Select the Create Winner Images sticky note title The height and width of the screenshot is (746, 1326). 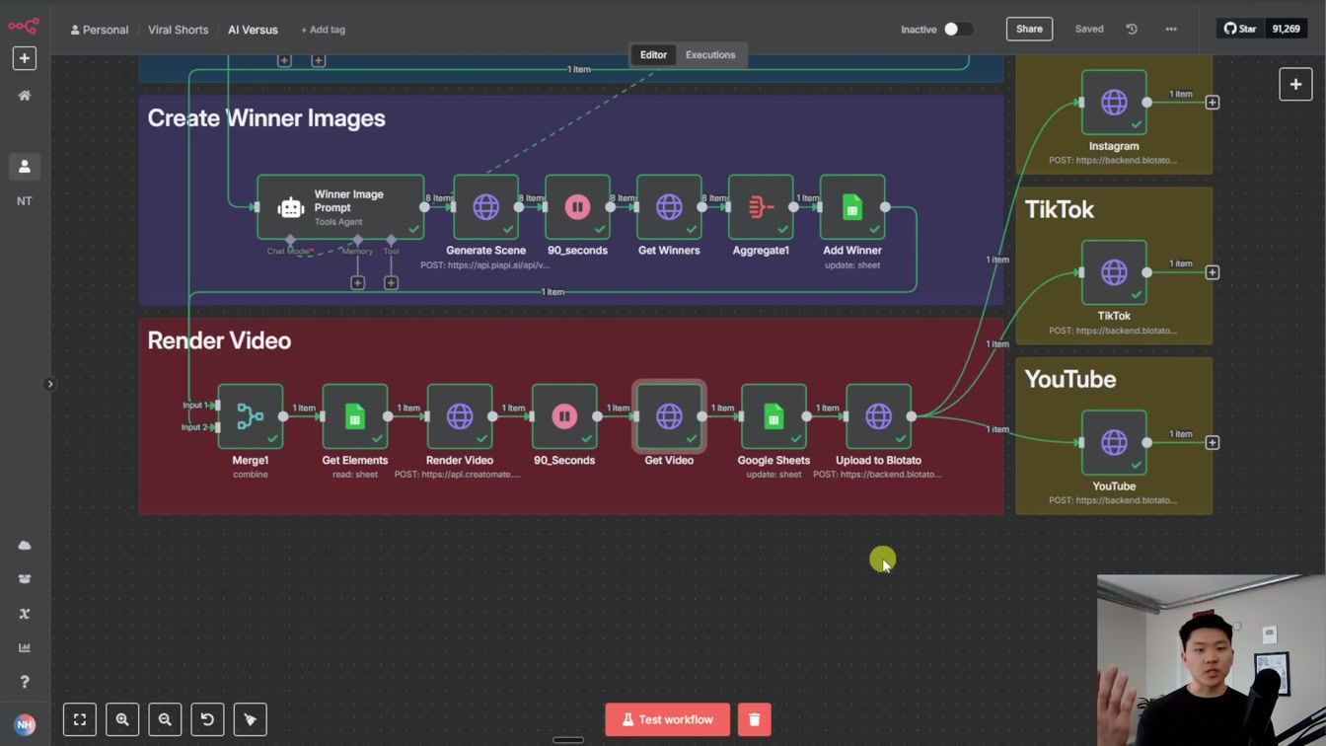[266, 118]
